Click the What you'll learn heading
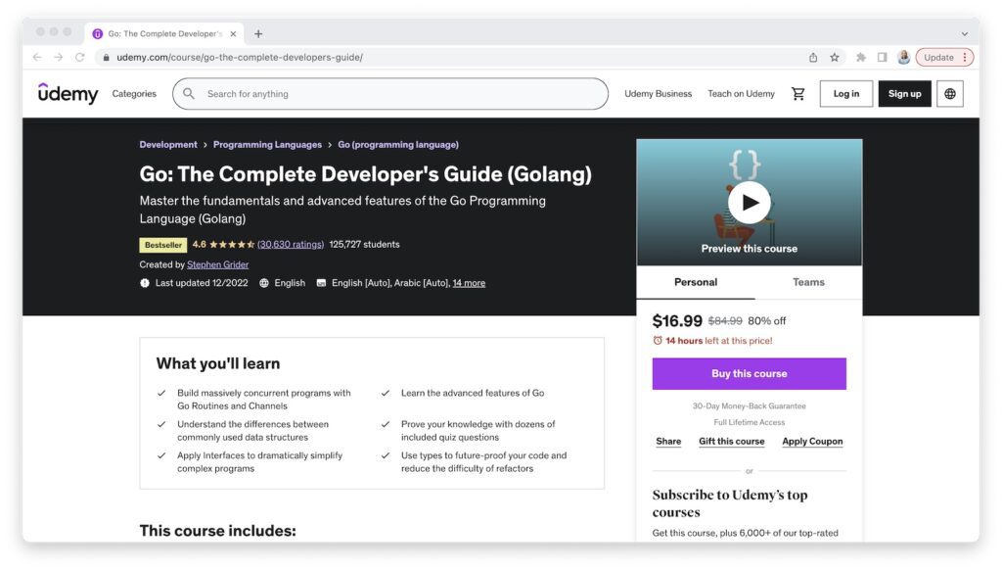The image size is (1002, 570). click(x=218, y=363)
